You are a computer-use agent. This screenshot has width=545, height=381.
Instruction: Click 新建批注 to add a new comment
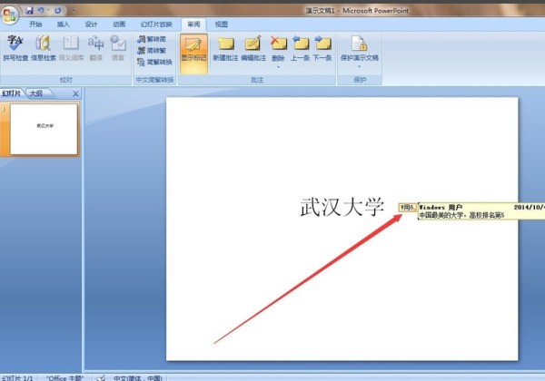[223, 46]
